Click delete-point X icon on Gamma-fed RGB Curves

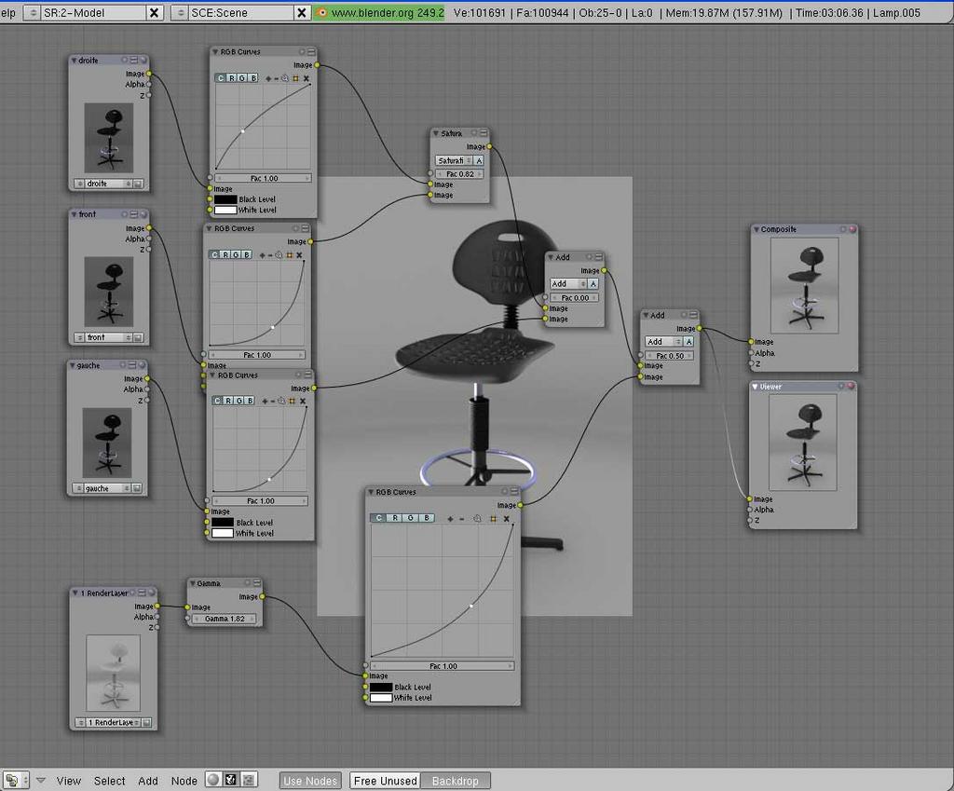coord(506,519)
